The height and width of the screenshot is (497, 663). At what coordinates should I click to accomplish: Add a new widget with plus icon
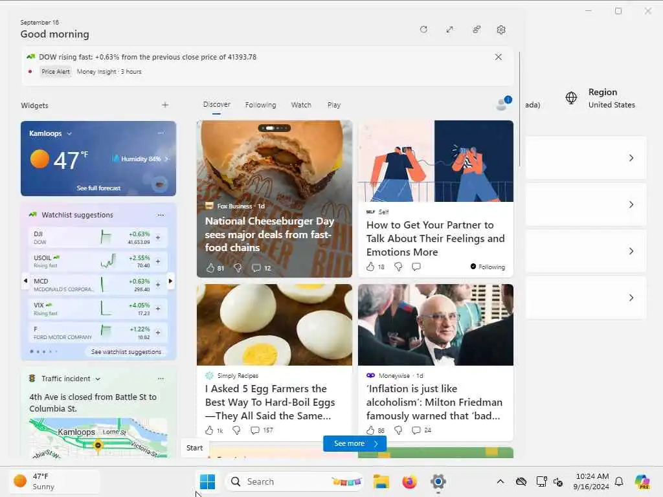click(165, 105)
